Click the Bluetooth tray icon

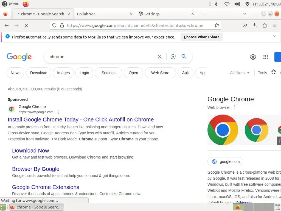coord(216,4)
